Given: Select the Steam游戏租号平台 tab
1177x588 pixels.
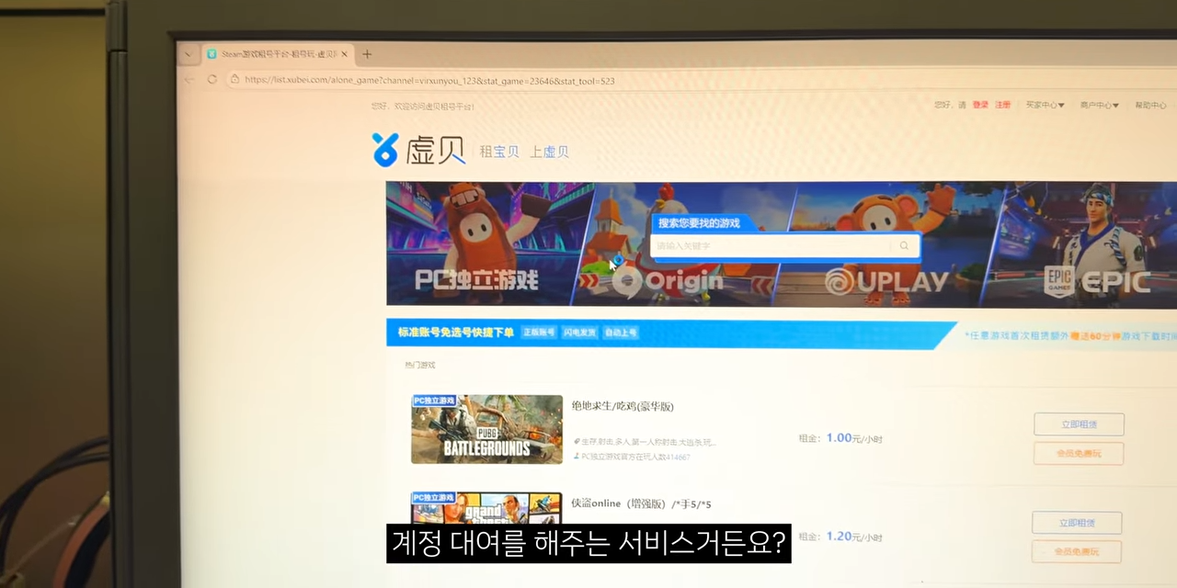Looking at the screenshot, I should point(276,54).
